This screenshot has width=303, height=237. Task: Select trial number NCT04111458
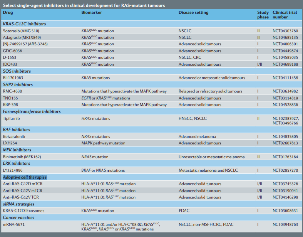click(285, 78)
